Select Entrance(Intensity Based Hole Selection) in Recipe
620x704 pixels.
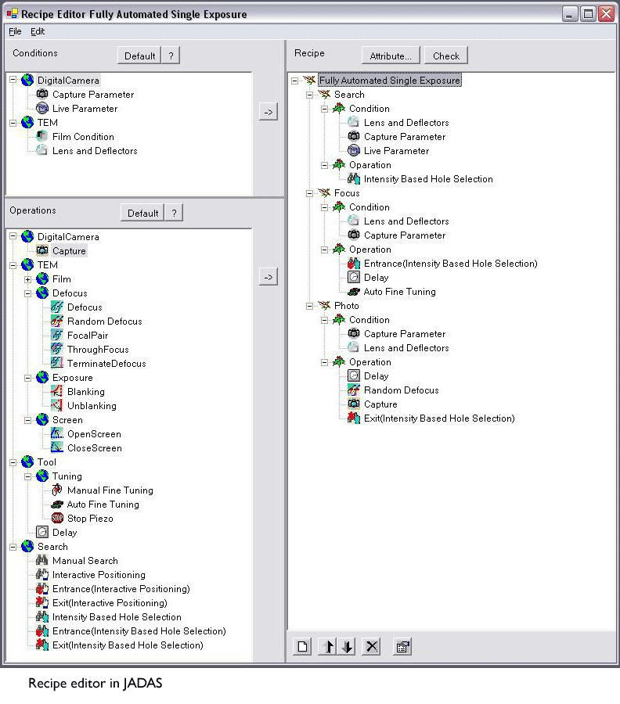click(451, 263)
